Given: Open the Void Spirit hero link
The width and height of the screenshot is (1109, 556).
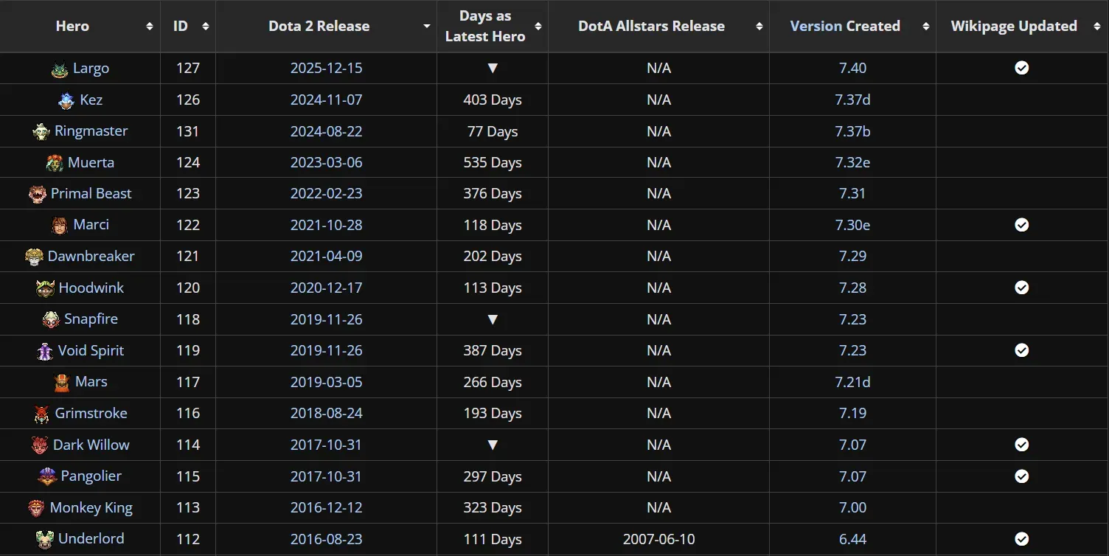Looking at the screenshot, I should [x=91, y=350].
